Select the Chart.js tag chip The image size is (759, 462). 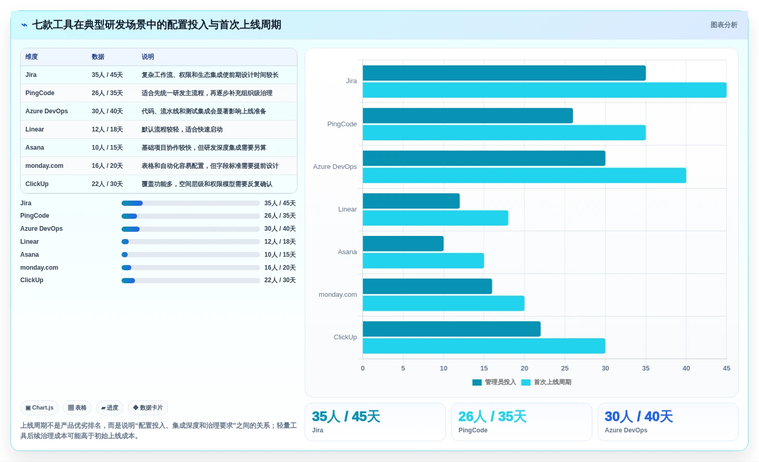39,408
